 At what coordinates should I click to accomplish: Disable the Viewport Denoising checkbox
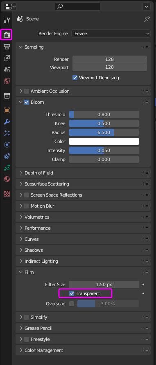pos(75,78)
